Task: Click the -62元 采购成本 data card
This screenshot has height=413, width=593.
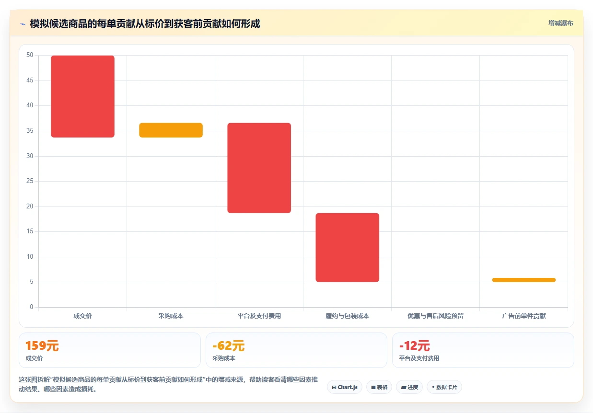Action: [x=296, y=350]
